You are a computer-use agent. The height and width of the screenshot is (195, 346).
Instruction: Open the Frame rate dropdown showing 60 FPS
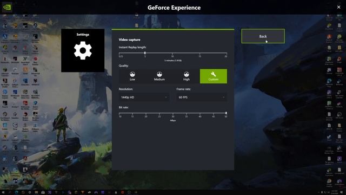(202, 97)
